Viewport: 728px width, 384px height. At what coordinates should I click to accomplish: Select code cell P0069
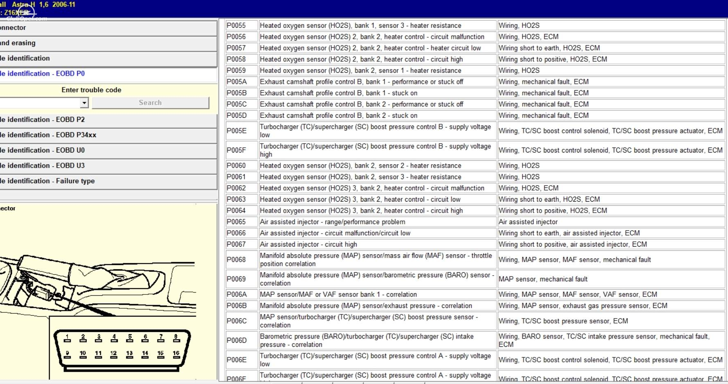(x=242, y=279)
